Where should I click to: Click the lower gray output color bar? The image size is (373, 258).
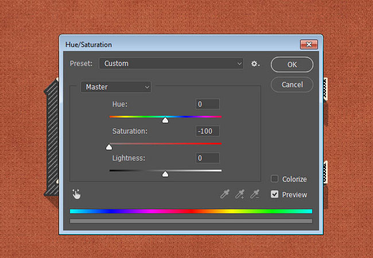[191, 221]
